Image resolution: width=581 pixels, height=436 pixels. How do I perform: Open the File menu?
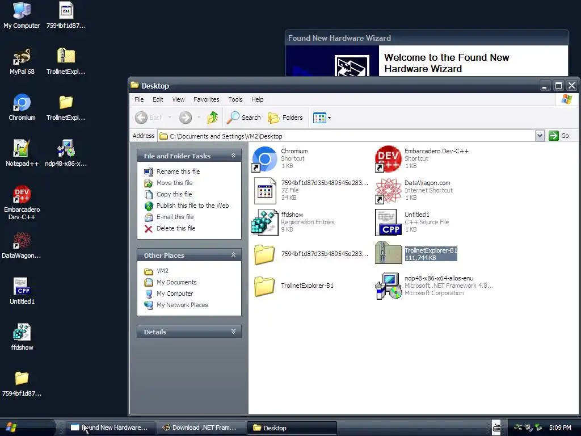pos(139,99)
